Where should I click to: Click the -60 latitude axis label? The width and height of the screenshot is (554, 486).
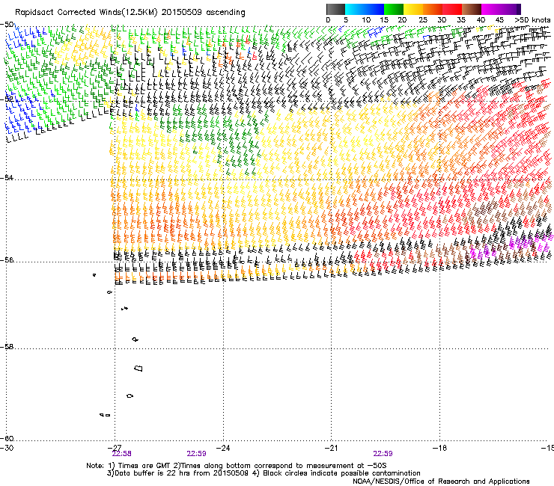7,438
